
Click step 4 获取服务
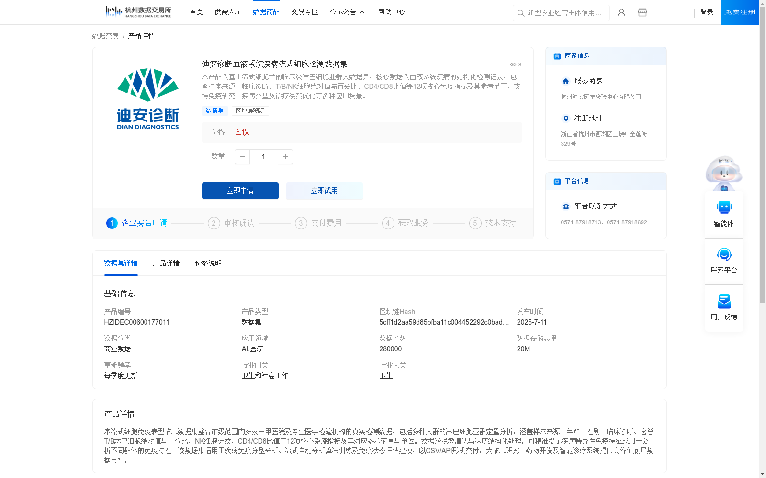406,223
